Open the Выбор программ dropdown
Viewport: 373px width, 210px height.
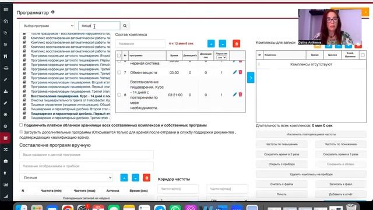click(x=47, y=26)
